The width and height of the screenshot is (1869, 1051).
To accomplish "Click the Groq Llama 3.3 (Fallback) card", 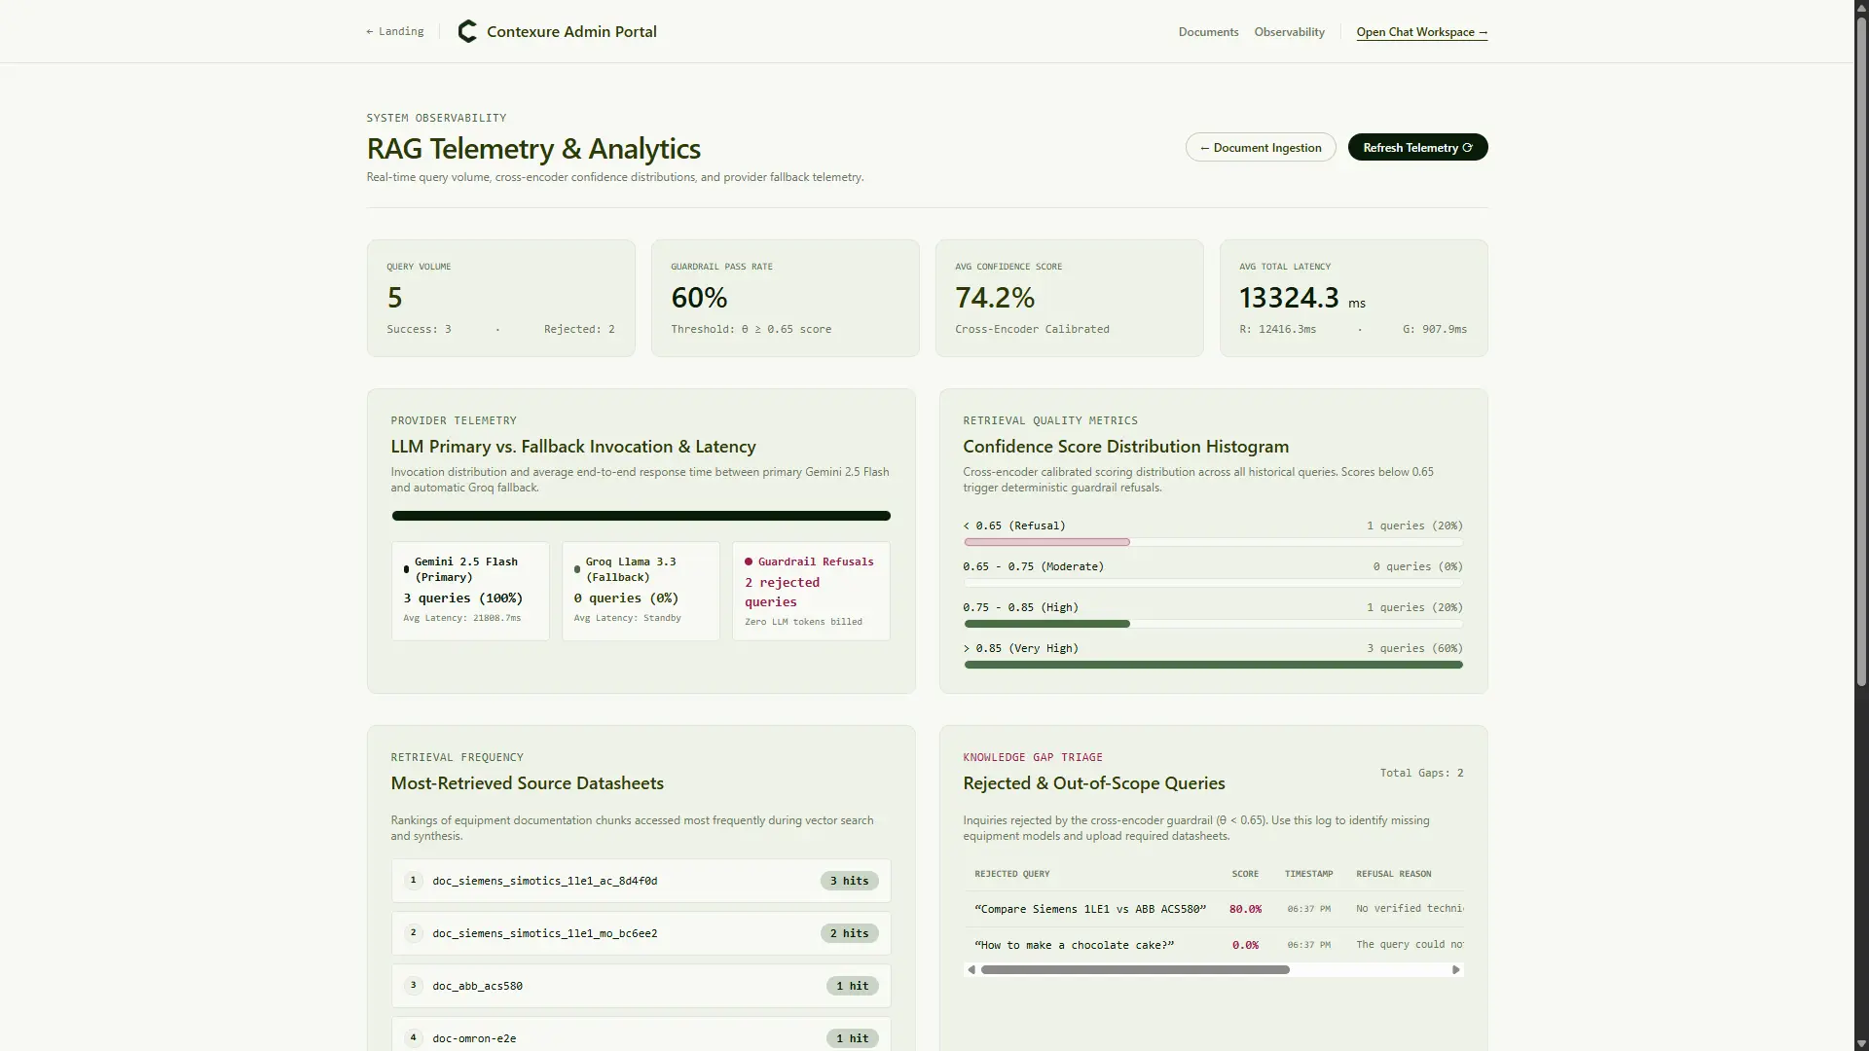I will (x=641, y=591).
